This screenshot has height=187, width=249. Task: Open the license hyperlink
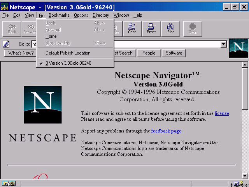(222, 113)
